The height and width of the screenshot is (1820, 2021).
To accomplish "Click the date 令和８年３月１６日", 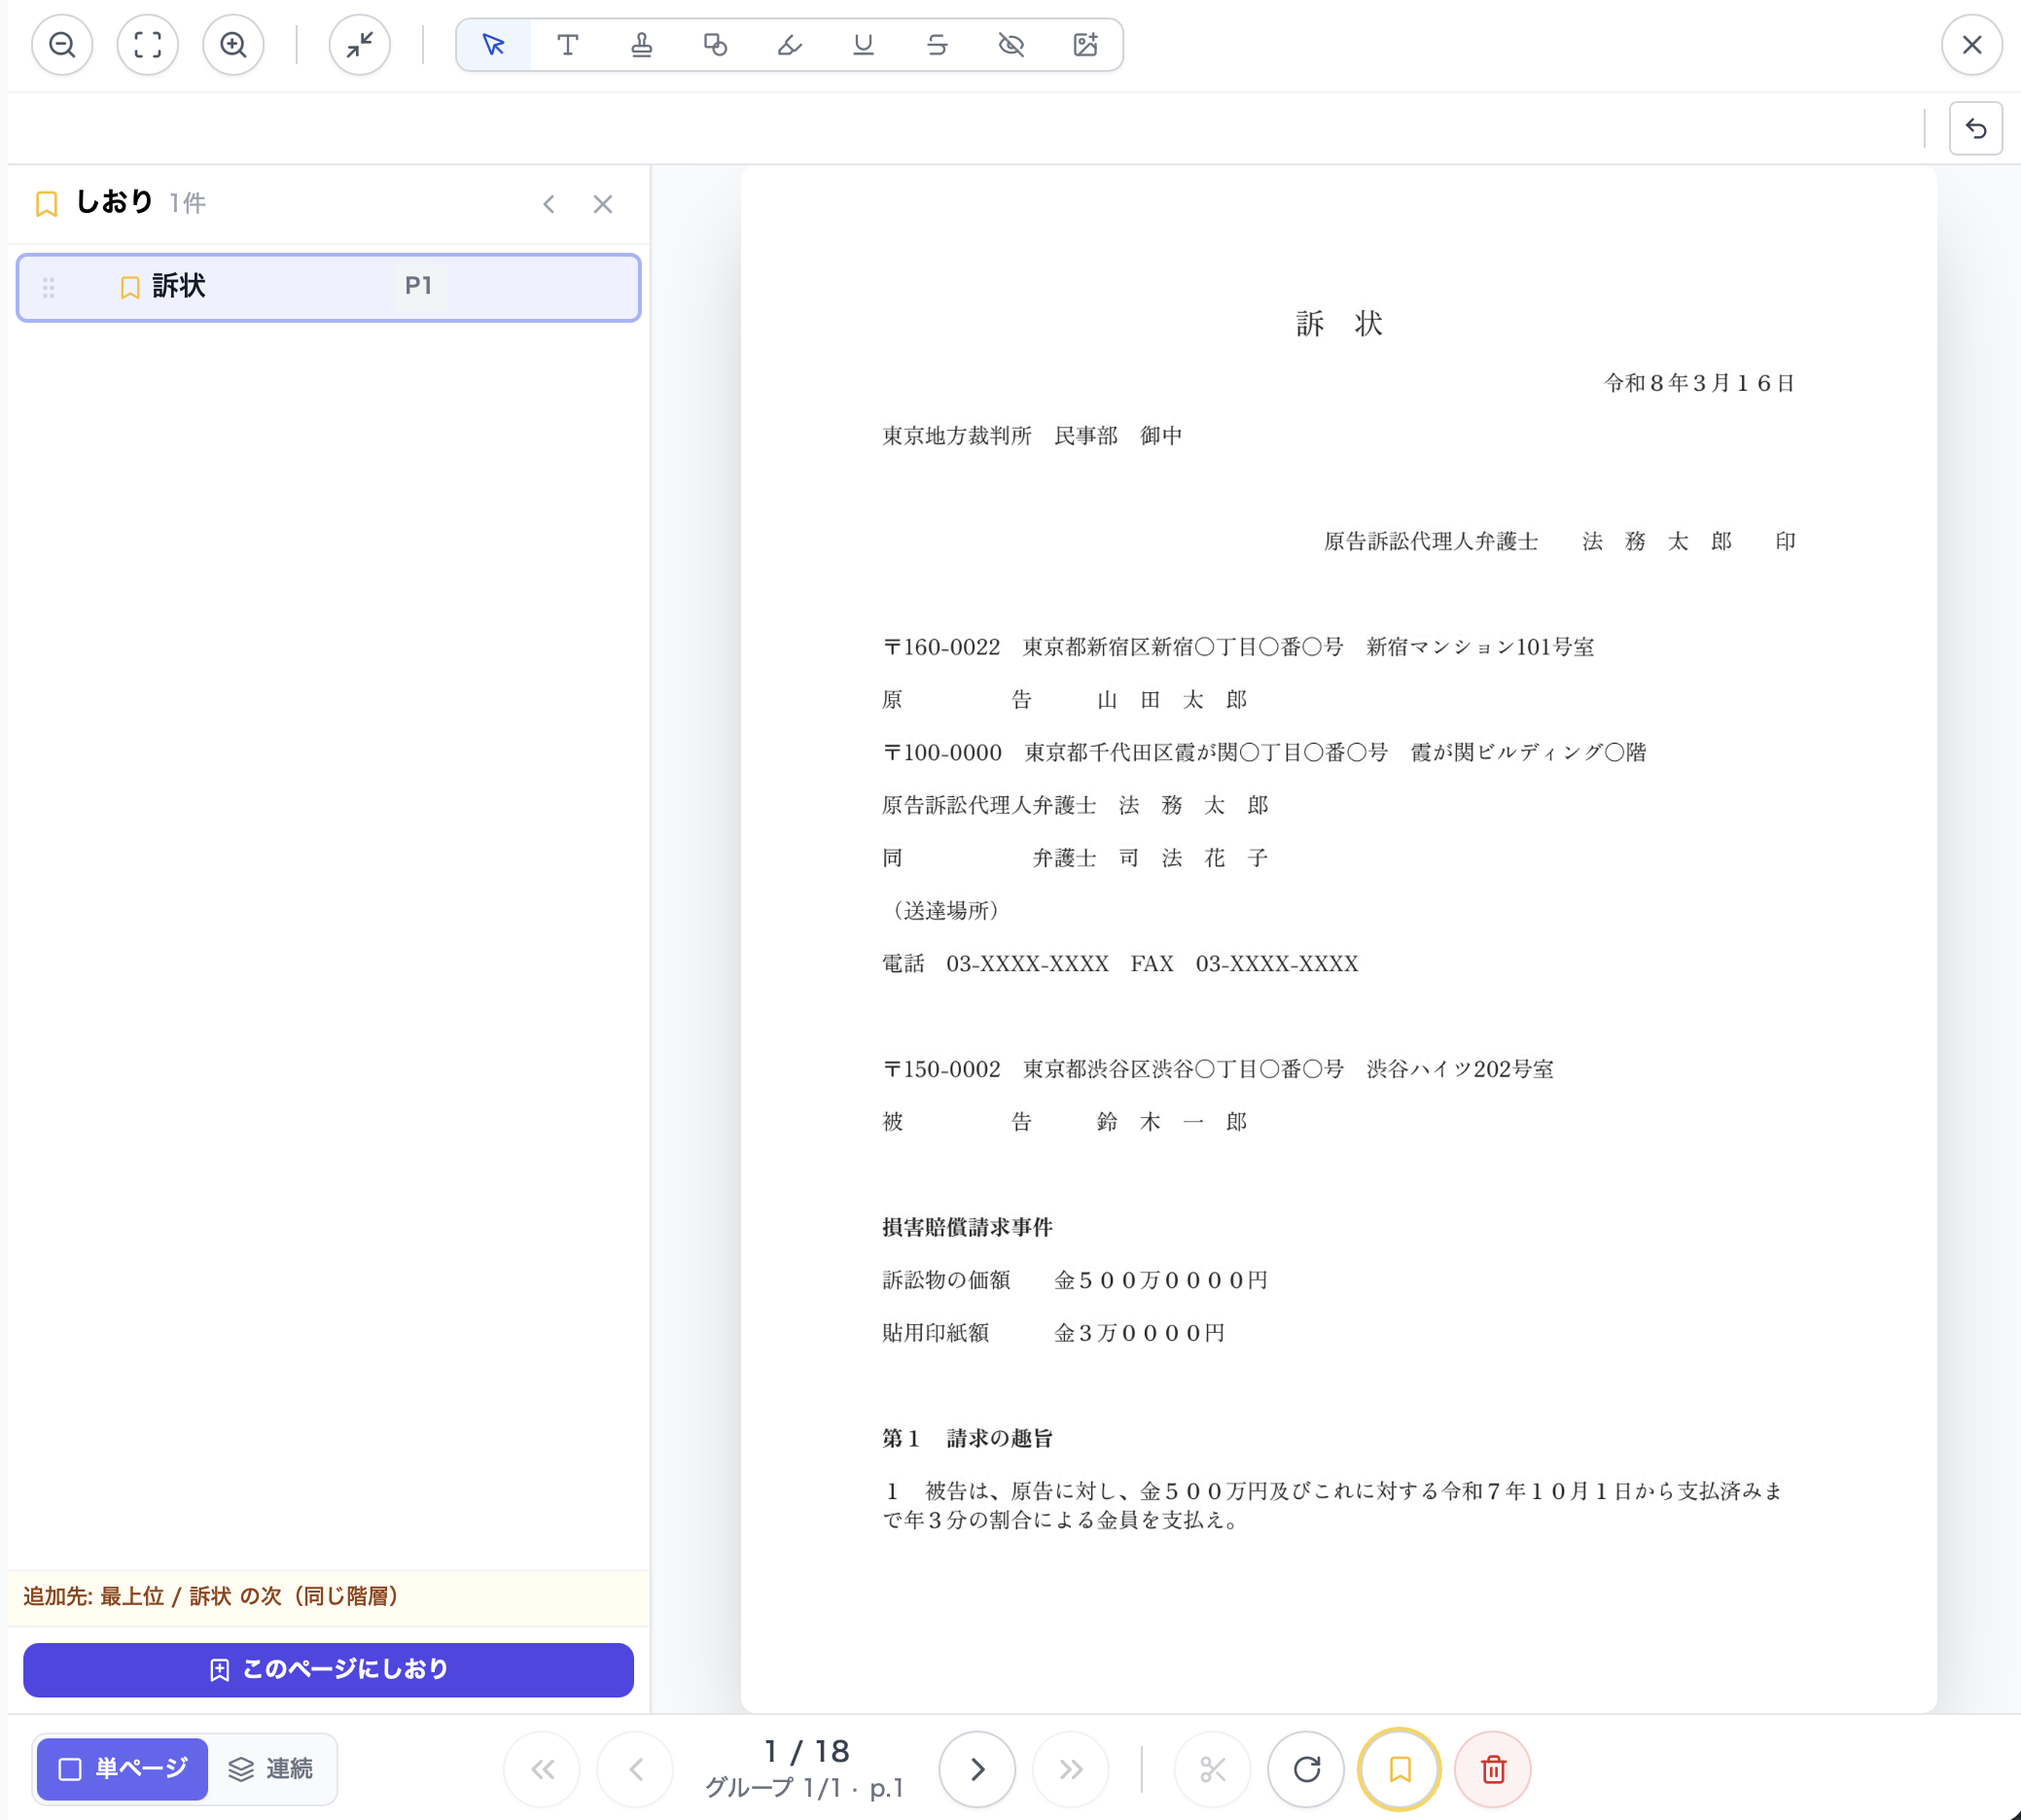I will click(x=1699, y=383).
